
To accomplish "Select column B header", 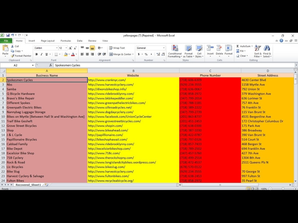I will [134, 71].
